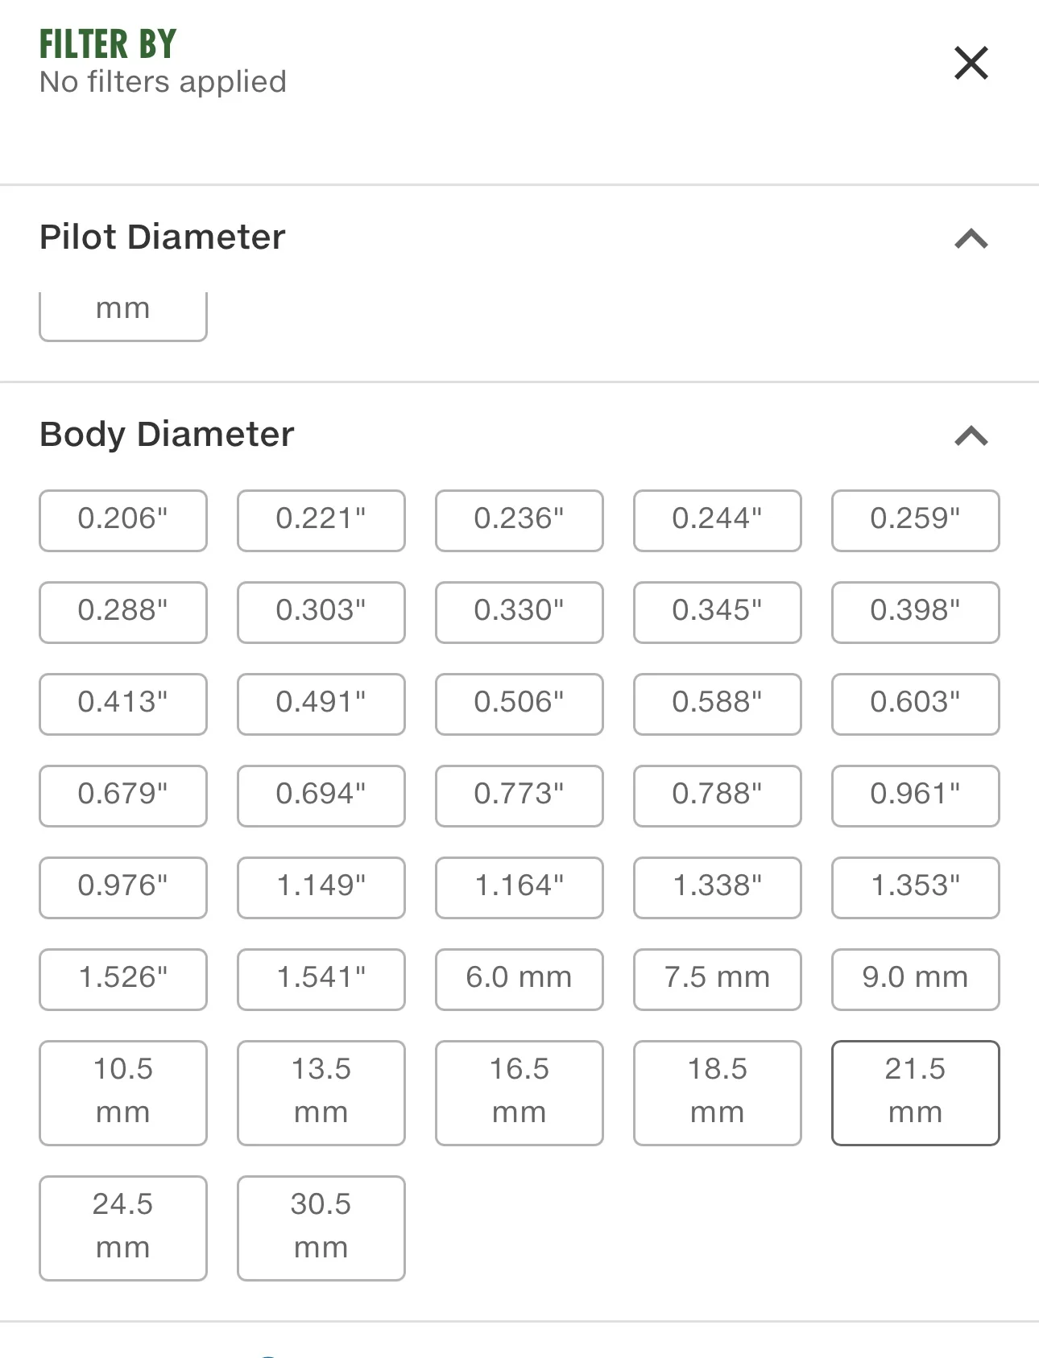Toggle the 1.353" body diameter filter
The width and height of the screenshot is (1039, 1358).
click(x=915, y=888)
